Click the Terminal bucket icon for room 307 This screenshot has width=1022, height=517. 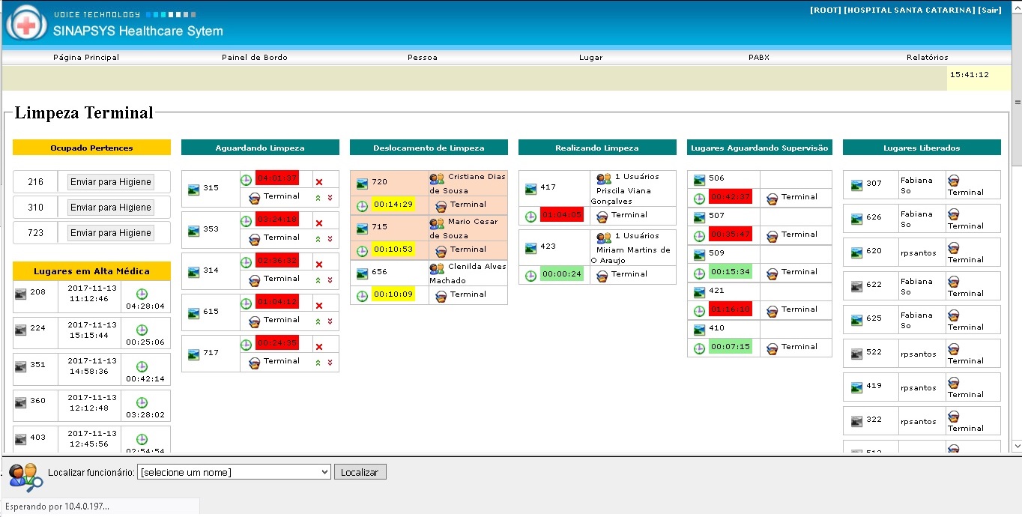click(x=954, y=181)
